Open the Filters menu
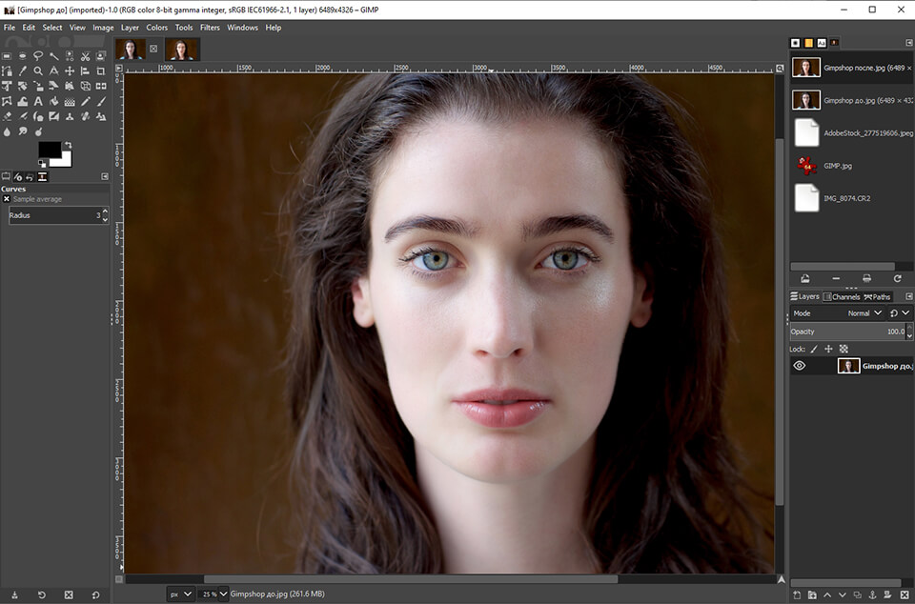The height and width of the screenshot is (604, 915). (x=211, y=27)
